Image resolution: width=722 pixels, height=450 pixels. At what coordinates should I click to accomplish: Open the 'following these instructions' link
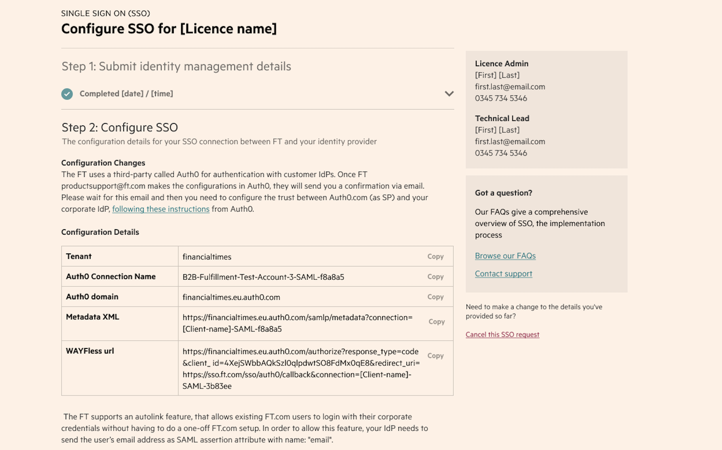[x=160, y=209]
